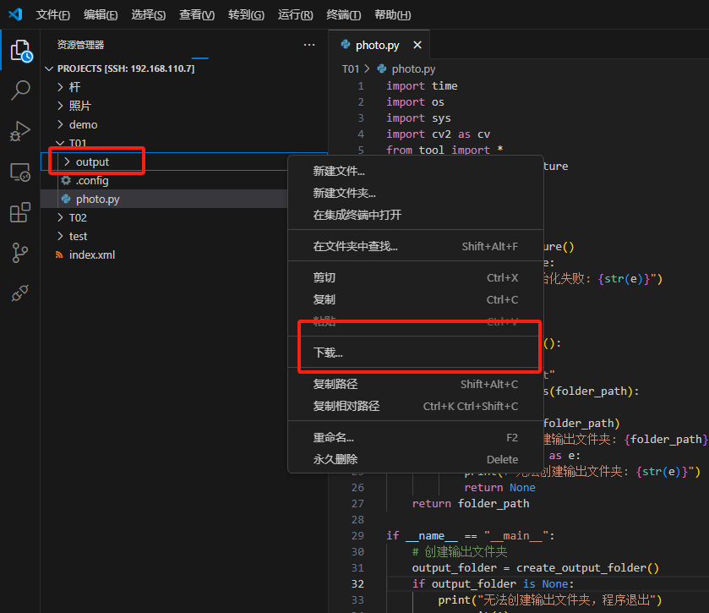This screenshot has height=613, width=709.
Task: Open the Extensions view icon
Action: 20,213
